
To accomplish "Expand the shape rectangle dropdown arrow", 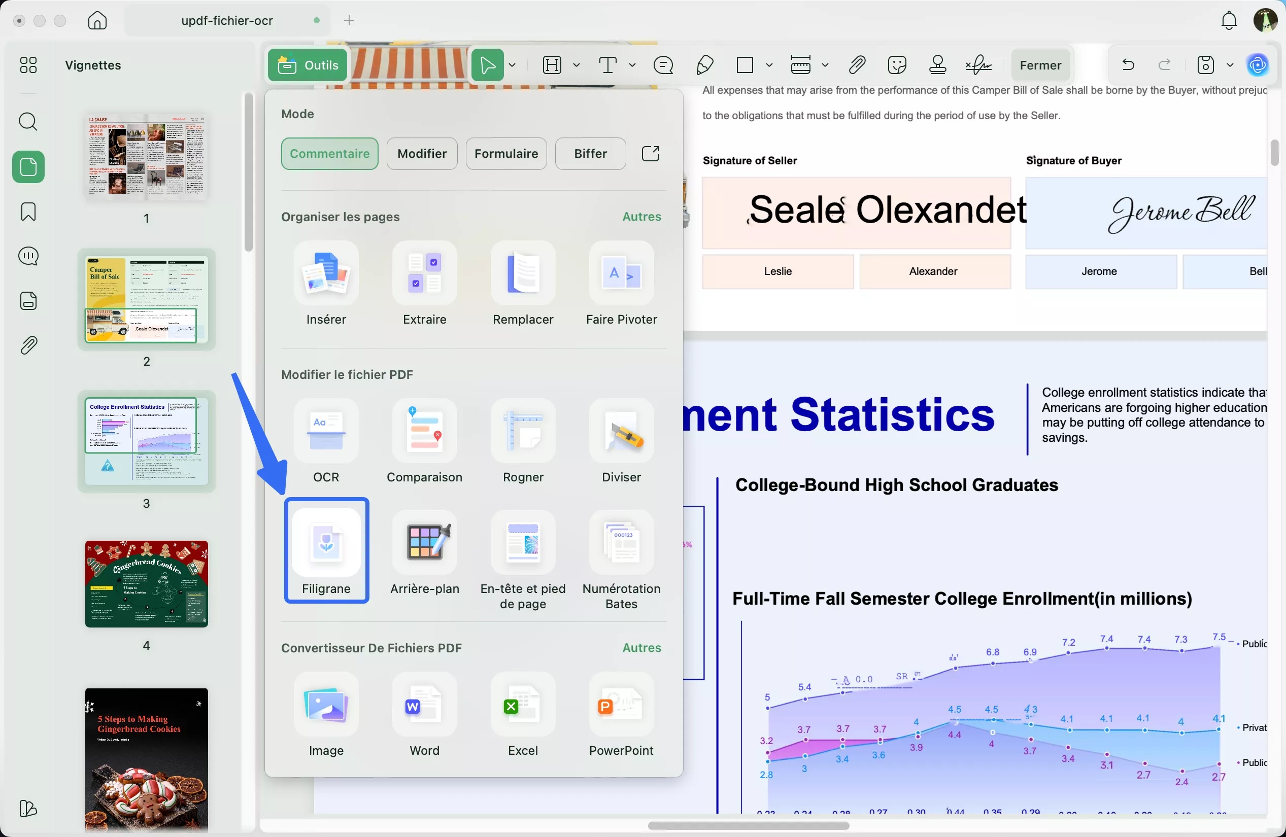I will (769, 65).
